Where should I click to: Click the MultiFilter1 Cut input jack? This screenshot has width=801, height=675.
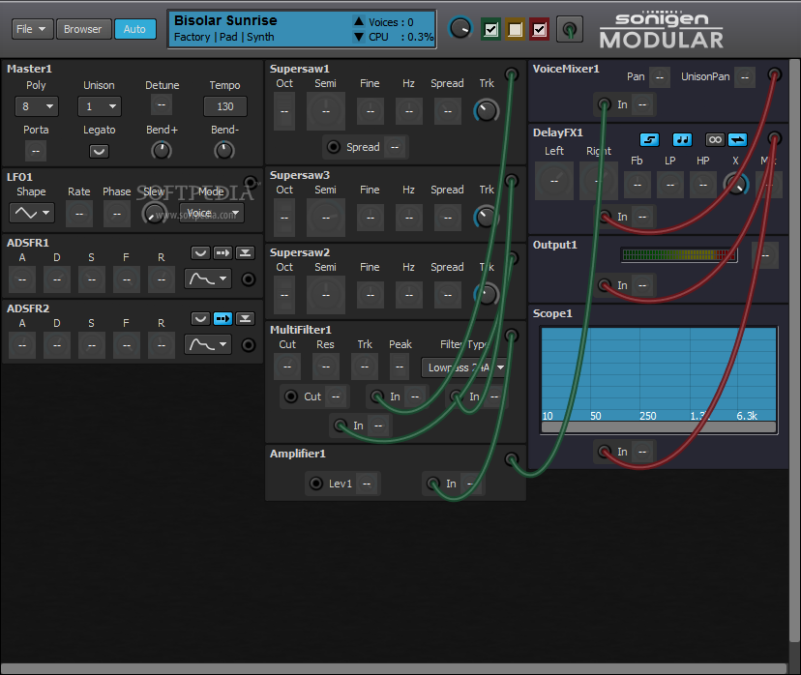pyautogui.click(x=290, y=396)
